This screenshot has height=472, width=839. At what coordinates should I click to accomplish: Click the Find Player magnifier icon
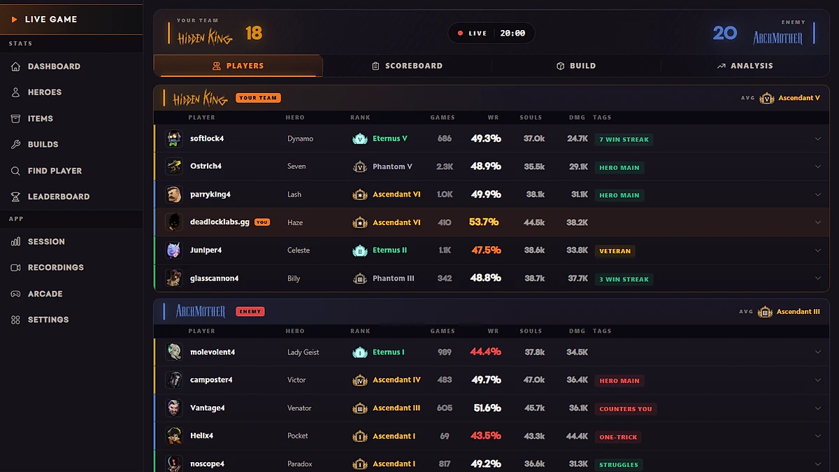tap(15, 171)
